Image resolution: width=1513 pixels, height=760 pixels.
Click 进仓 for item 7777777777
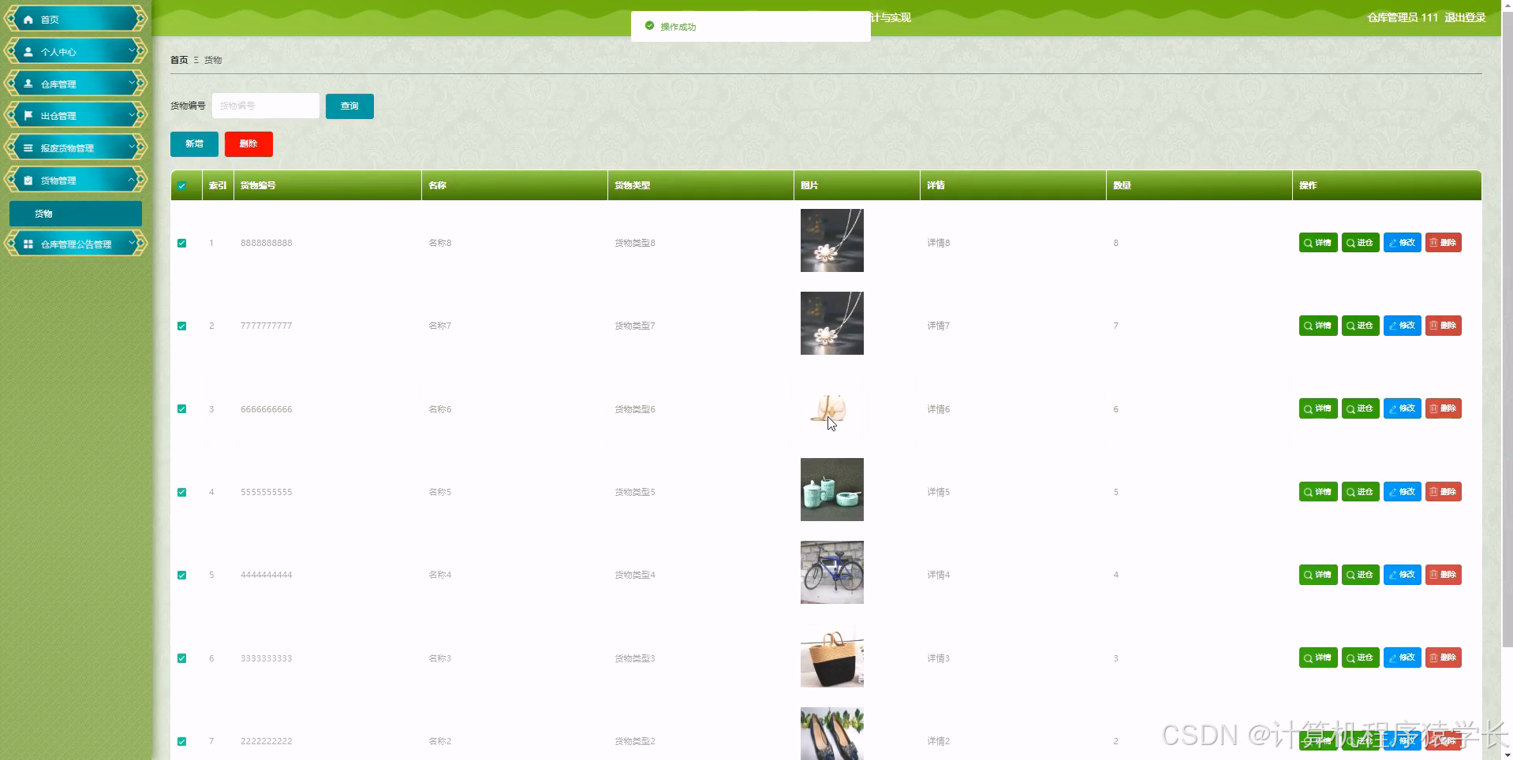click(1360, 326)
